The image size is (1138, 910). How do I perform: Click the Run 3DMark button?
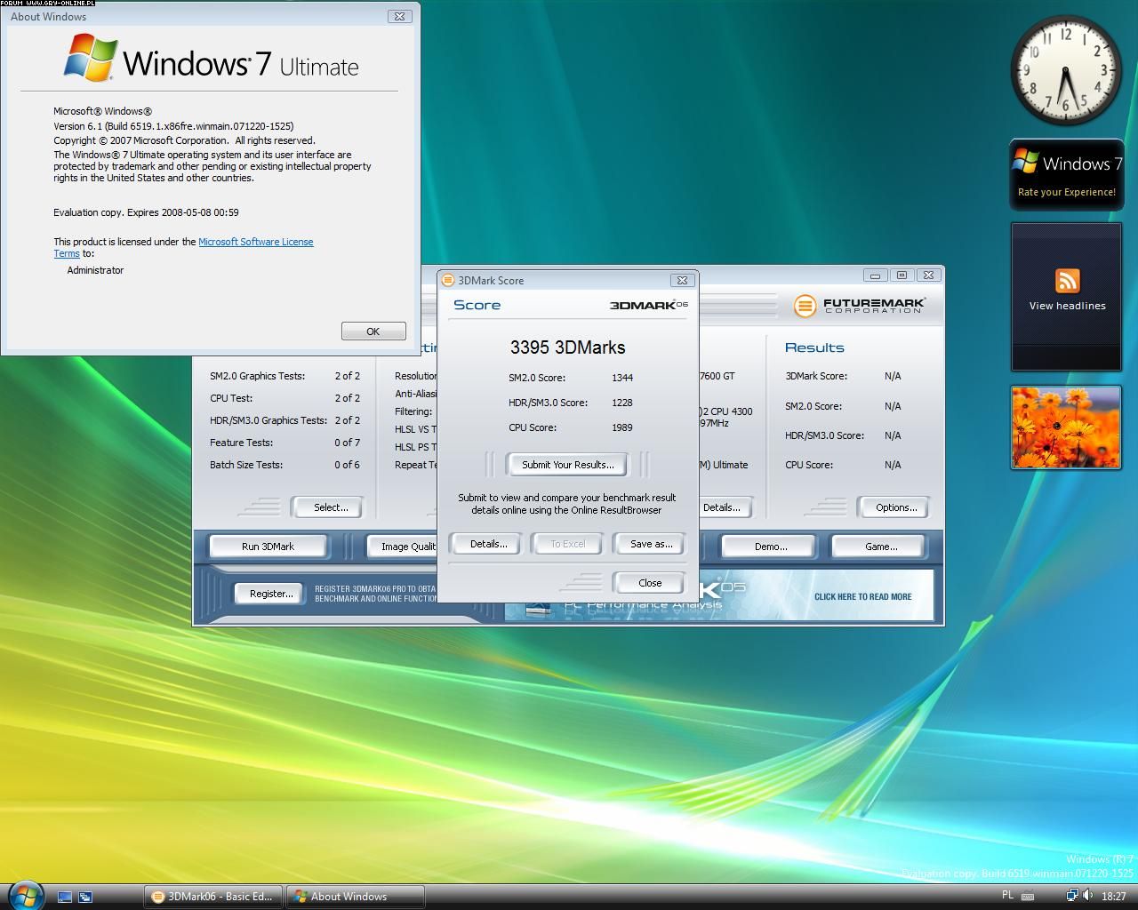pos(268,547)
